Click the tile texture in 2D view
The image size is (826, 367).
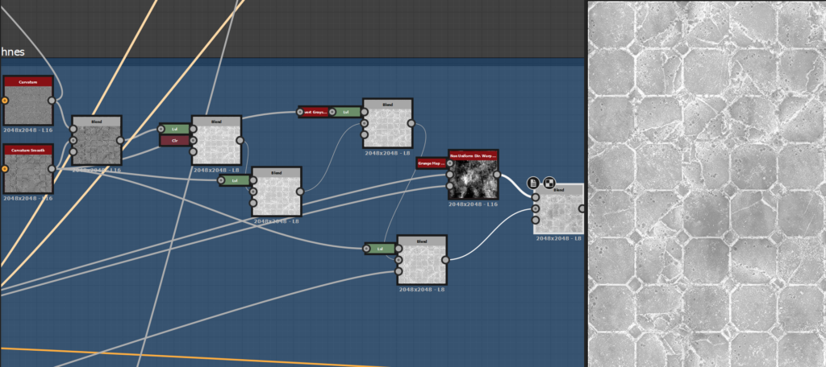point(707,184)
